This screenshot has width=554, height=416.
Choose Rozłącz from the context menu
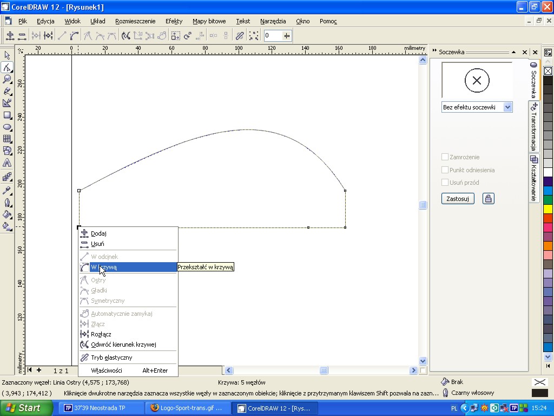(101, 334)
